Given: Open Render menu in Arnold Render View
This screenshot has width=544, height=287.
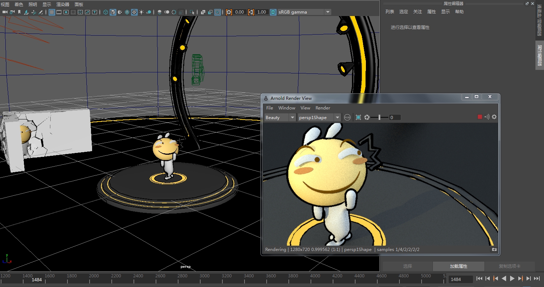Looking at the screenshot, I should point(323,108).
